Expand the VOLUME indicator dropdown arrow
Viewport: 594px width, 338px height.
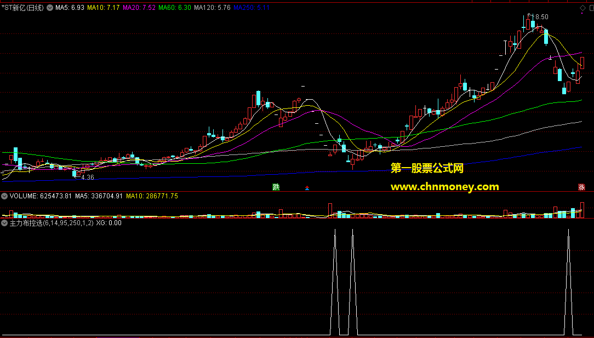(x=4, y=196)
